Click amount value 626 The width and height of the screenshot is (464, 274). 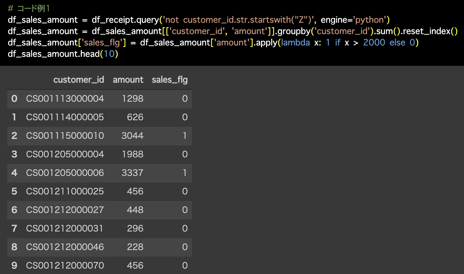click(135, 117)
